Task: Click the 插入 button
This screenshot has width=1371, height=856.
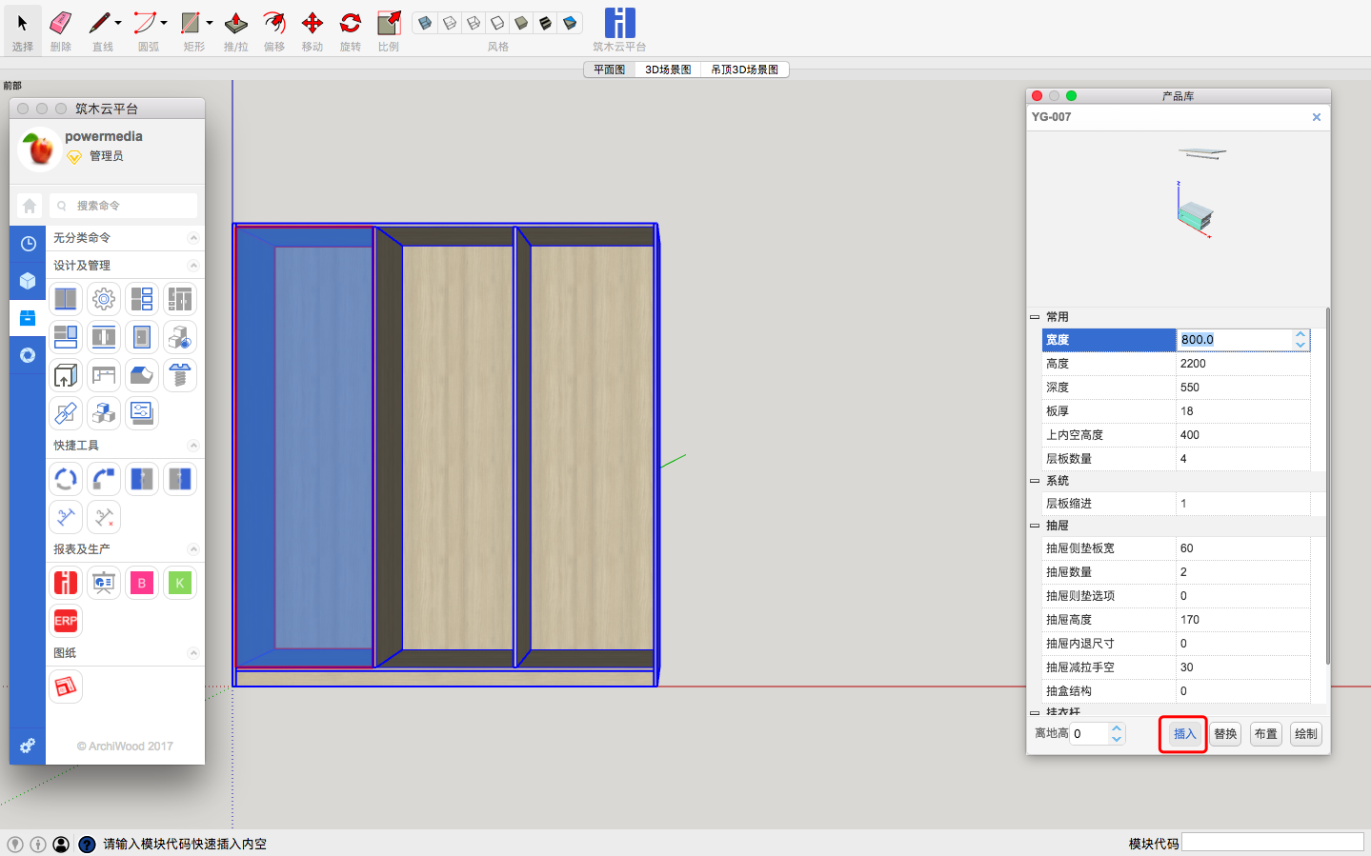Action: tap(1183, 734)
